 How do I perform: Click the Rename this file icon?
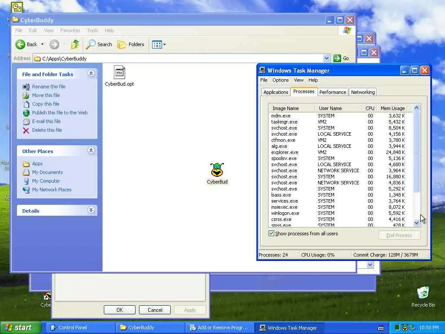(26, 87)
